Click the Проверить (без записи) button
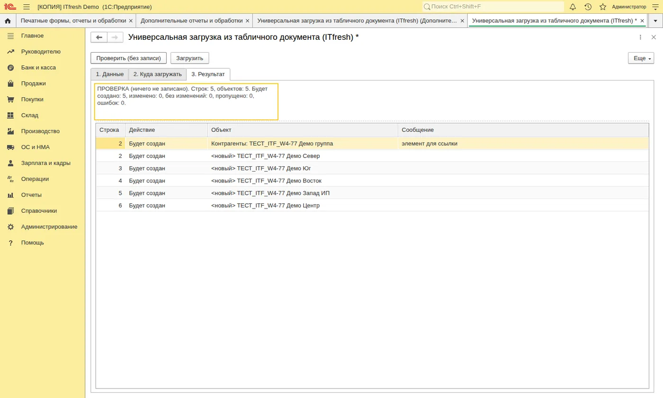 click(x=129, y=58)
